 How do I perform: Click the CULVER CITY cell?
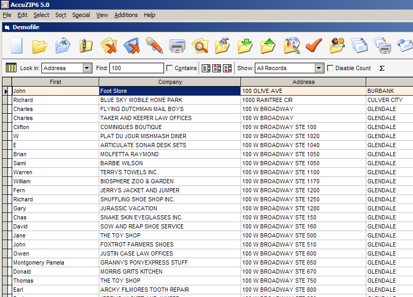pos(390,100)
